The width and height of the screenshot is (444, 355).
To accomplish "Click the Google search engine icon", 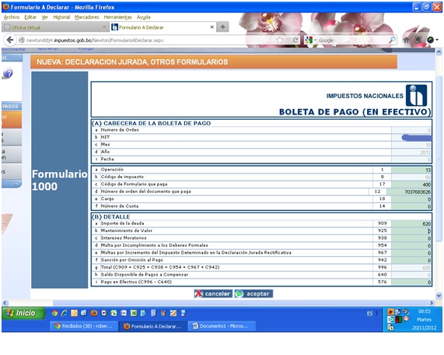I will (309, 40).
